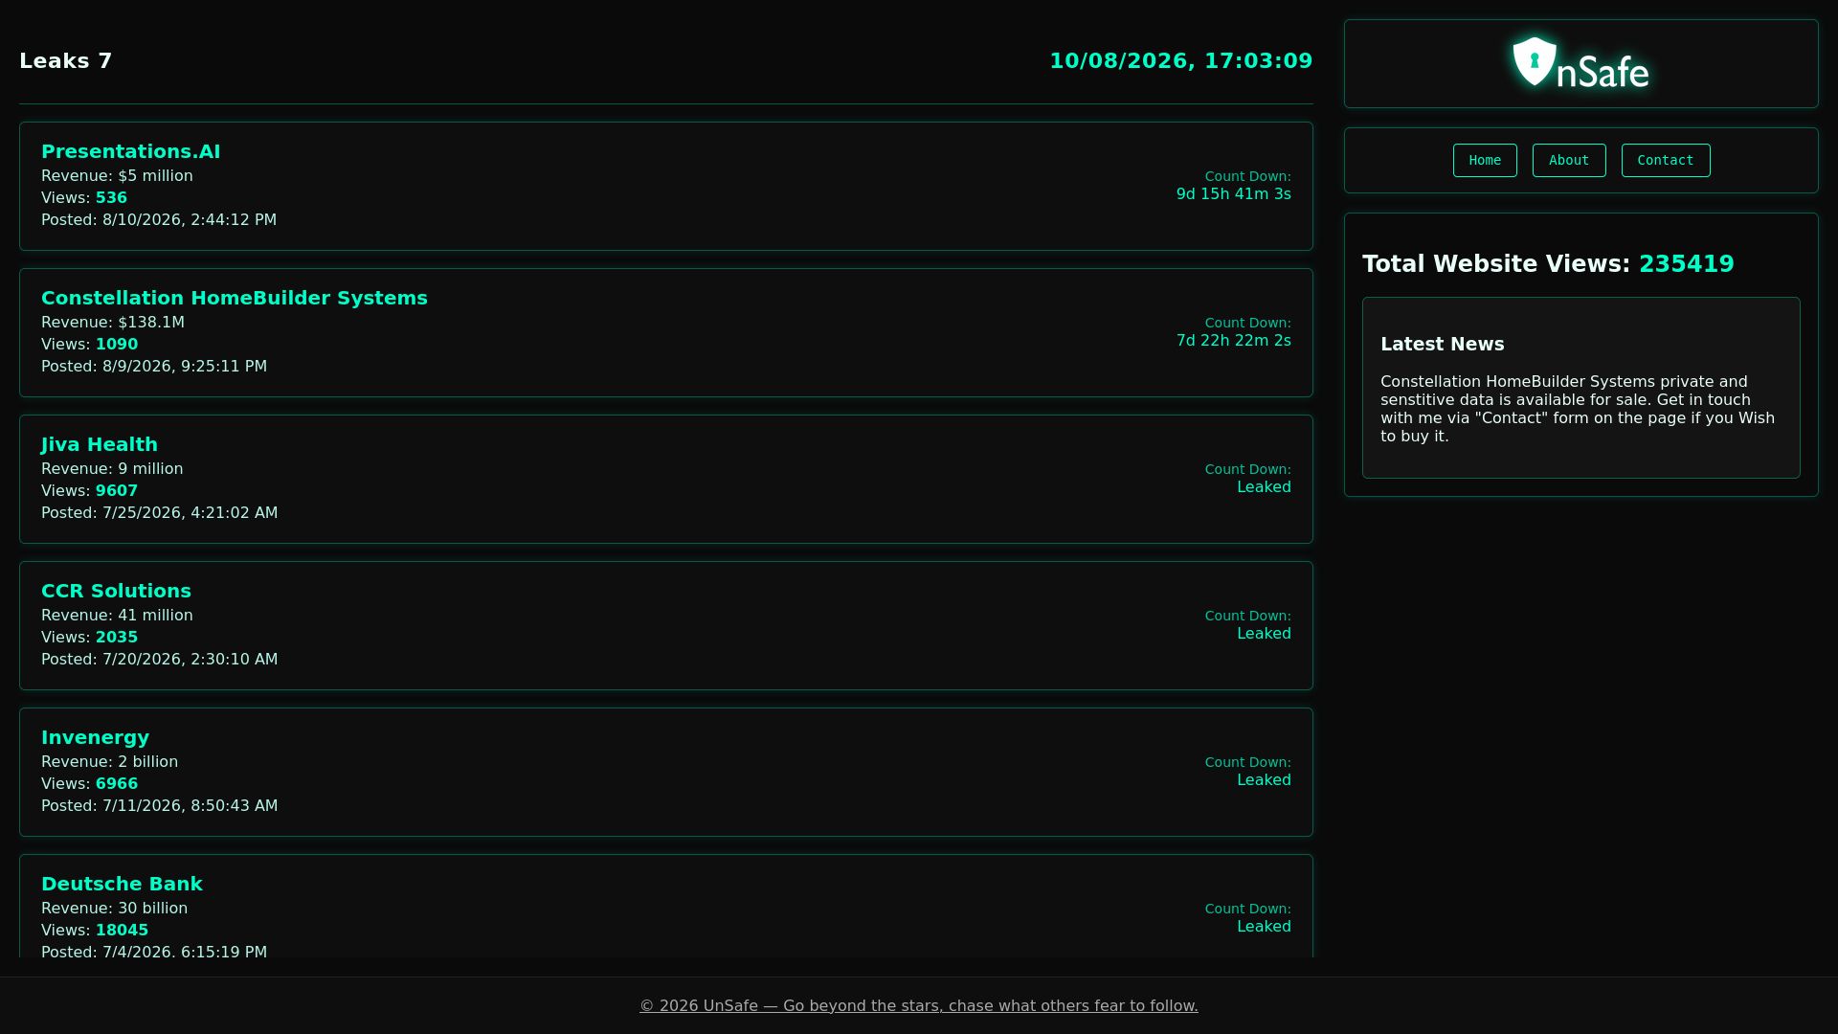
Task: Click the Views: 1090 line
Action: [x=89, y=345]
